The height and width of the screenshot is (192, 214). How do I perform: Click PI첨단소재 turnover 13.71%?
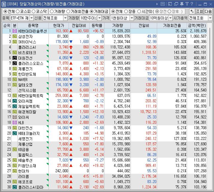point(181,165)
